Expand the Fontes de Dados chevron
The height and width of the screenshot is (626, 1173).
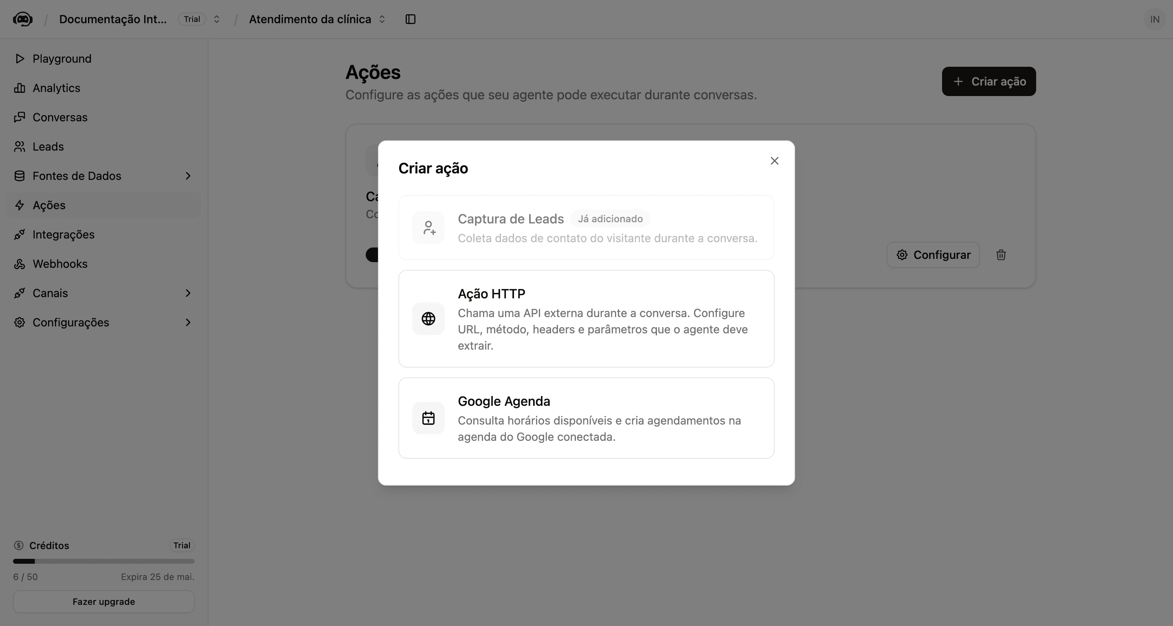click(x=188, y=176)
